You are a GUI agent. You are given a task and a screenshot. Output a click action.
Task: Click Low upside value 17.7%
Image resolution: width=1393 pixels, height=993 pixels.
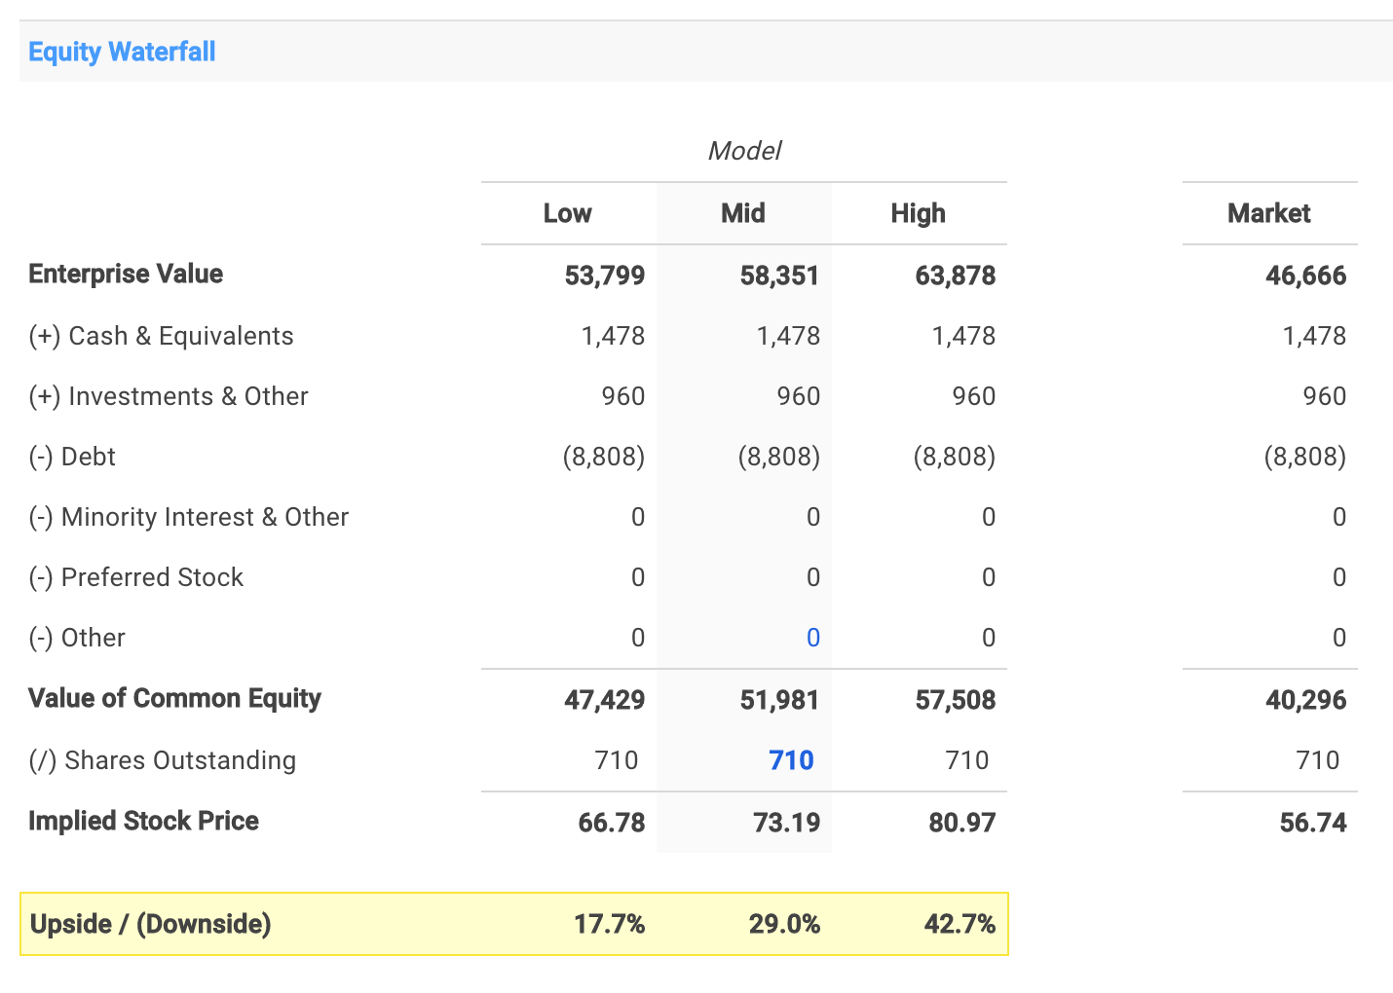click(610, 924)
